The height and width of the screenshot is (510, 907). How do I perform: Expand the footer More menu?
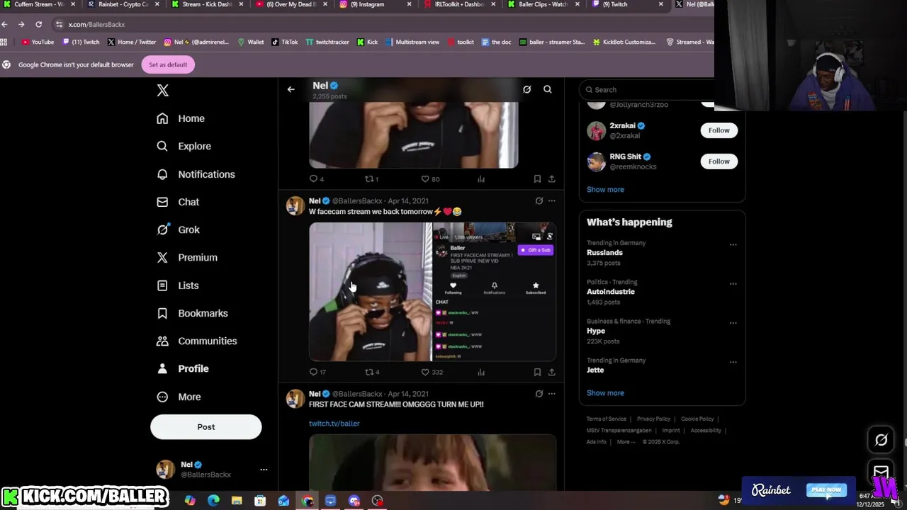(626, 442)
